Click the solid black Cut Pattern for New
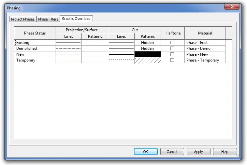Viewport: 247px width, 165px height. [148, 54]
